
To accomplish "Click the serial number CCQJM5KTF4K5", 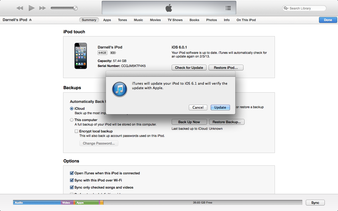I will point(133,66).
